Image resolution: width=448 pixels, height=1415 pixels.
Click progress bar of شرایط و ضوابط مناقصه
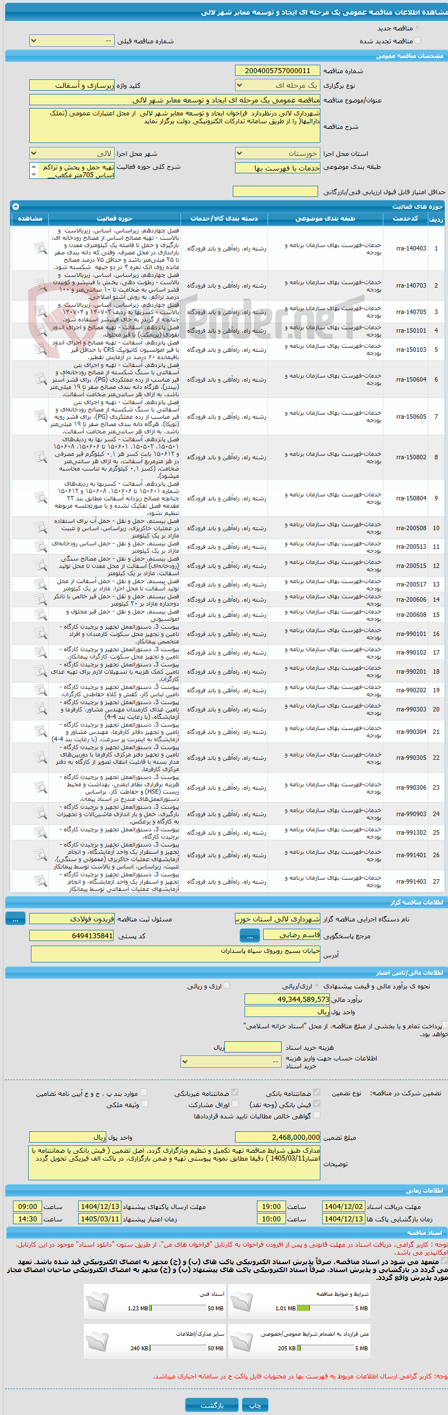(324, 1308)
